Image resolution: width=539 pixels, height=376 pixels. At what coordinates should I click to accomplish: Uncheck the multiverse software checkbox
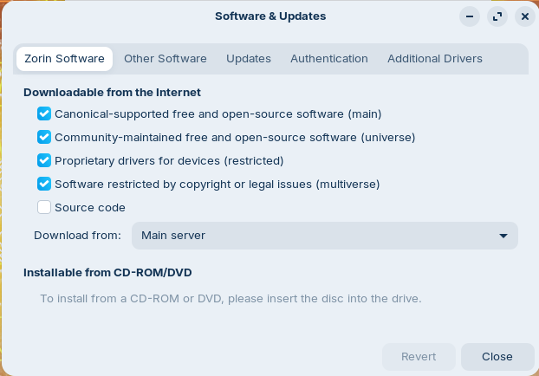tap(44, 184)
